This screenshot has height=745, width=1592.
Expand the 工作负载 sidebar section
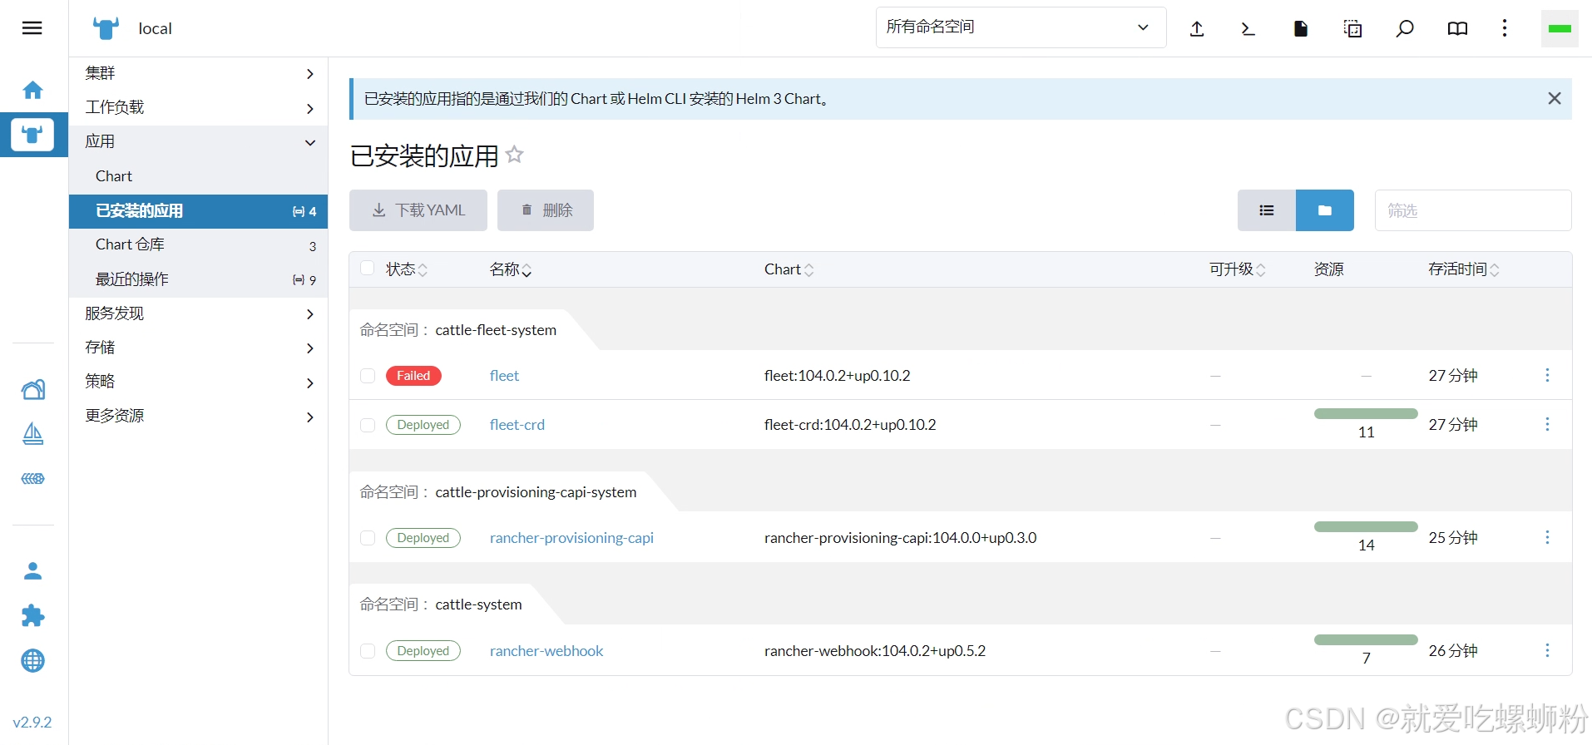(x=199, y=107)
